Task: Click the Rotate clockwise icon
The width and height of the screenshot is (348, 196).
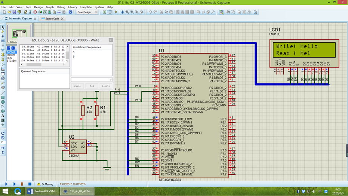Action: (x=3, y=133)
